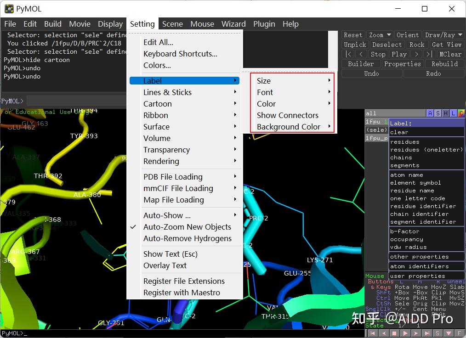Click the Deselect button
Viewport: 466px width, 338px height.
(387, 45)
